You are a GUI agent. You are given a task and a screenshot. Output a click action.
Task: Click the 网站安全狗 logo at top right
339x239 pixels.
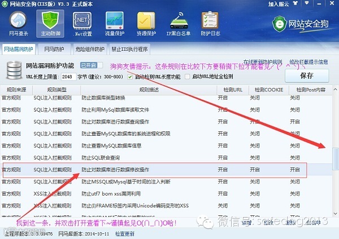301,24
